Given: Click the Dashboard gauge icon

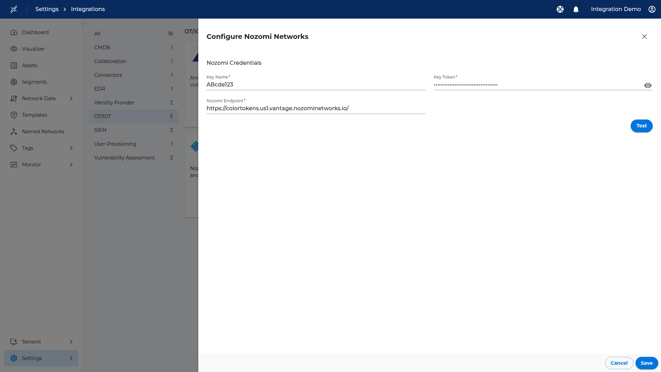Looking at the screenshot, I should coord(14,32).
